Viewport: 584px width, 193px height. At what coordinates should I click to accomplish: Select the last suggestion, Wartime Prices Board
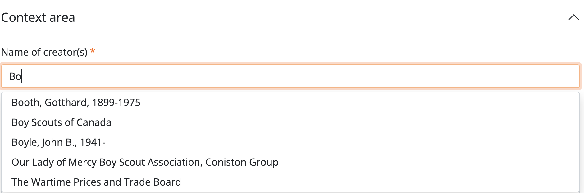click(96, 182)
